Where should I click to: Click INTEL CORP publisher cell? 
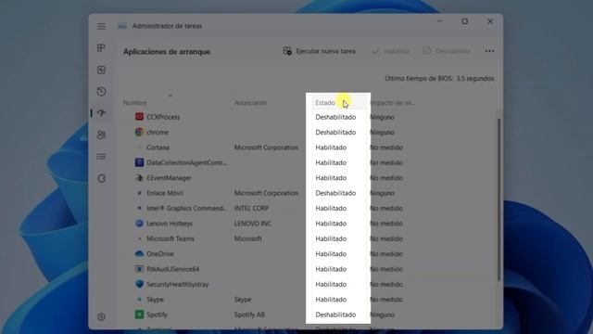[x=251, y=208]
